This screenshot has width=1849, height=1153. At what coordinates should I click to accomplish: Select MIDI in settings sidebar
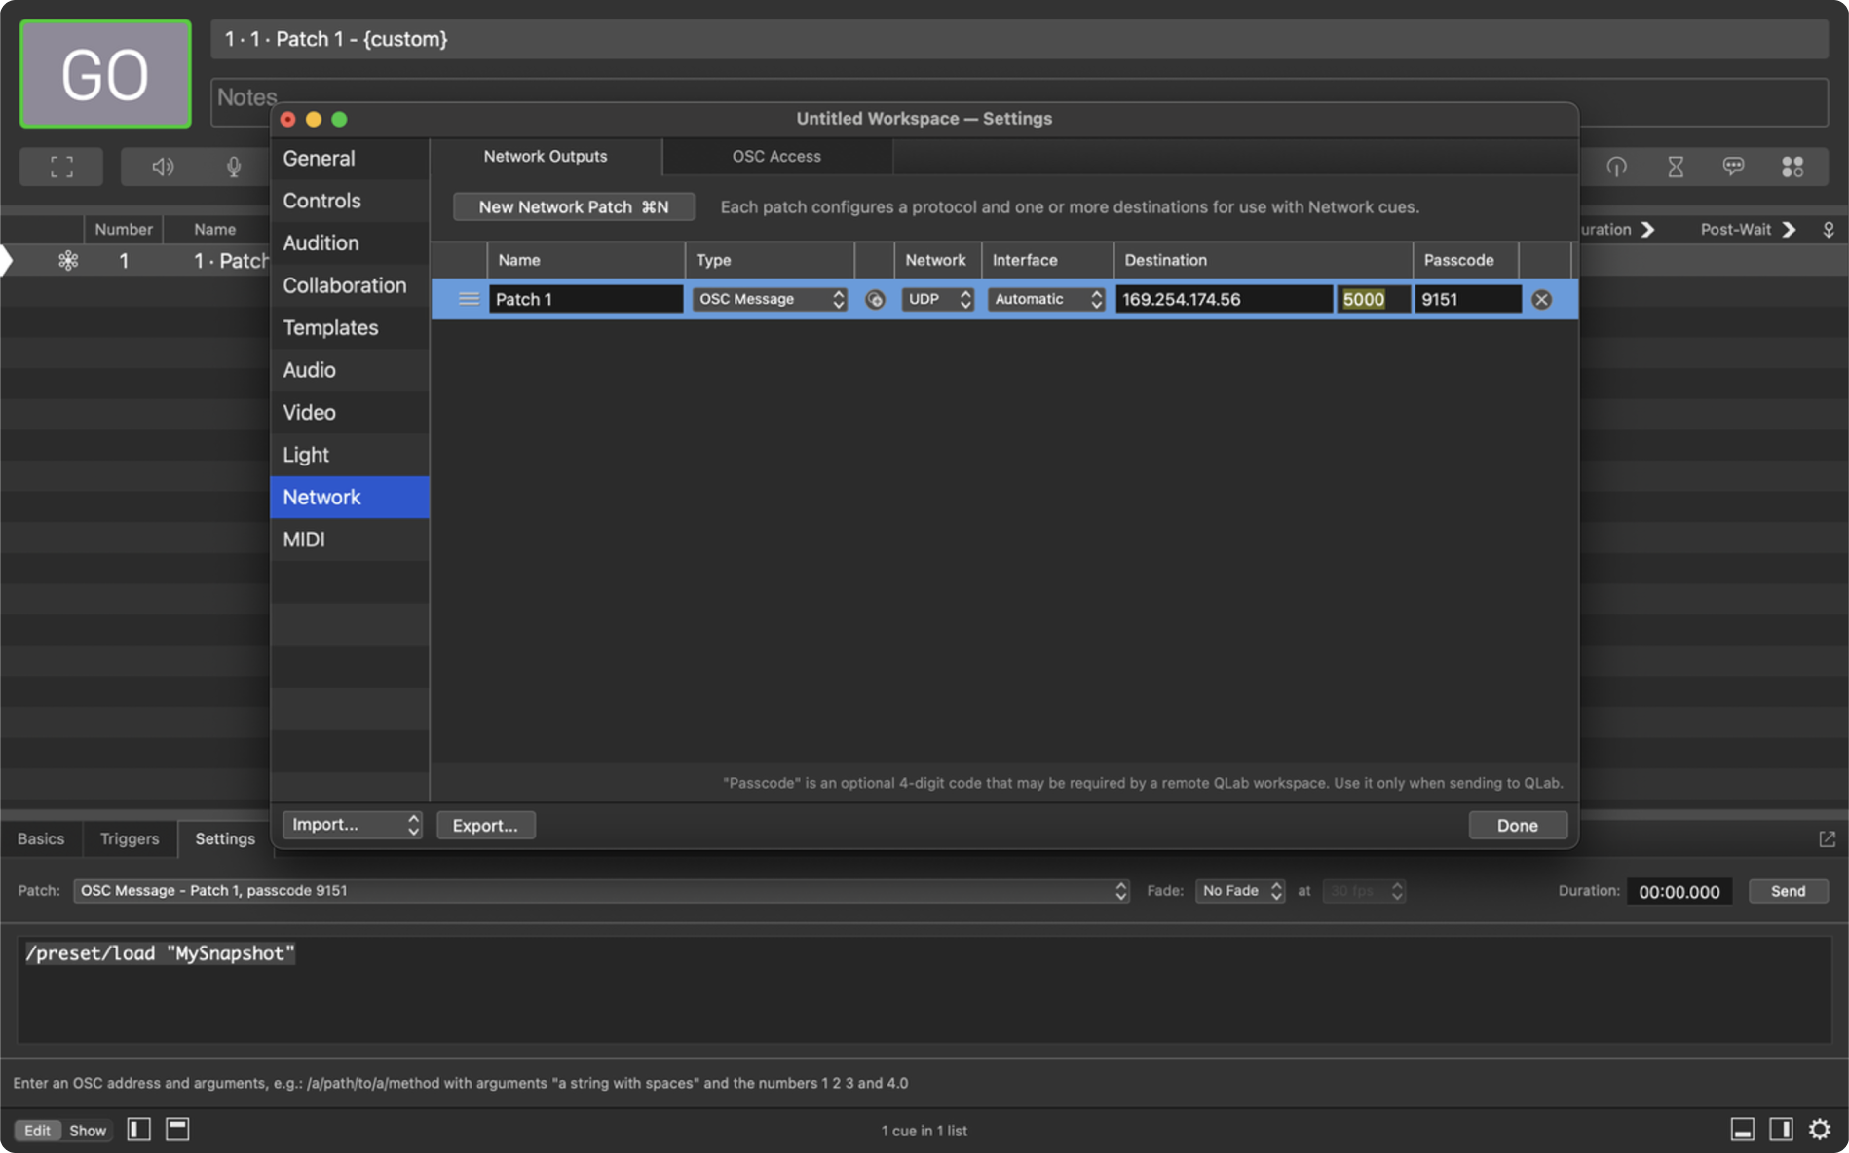coord(304,539)
